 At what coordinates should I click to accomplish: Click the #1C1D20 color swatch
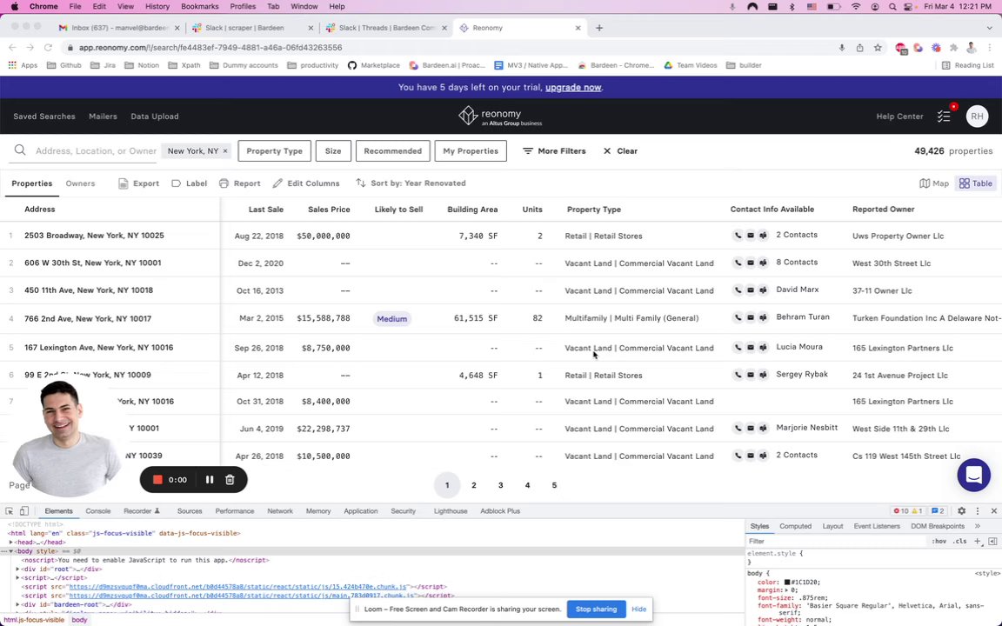coord(787,583)
